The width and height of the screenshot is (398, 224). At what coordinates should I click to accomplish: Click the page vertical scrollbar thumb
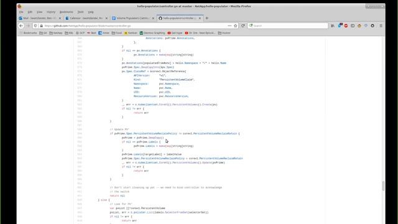click(x=383, y=185)
